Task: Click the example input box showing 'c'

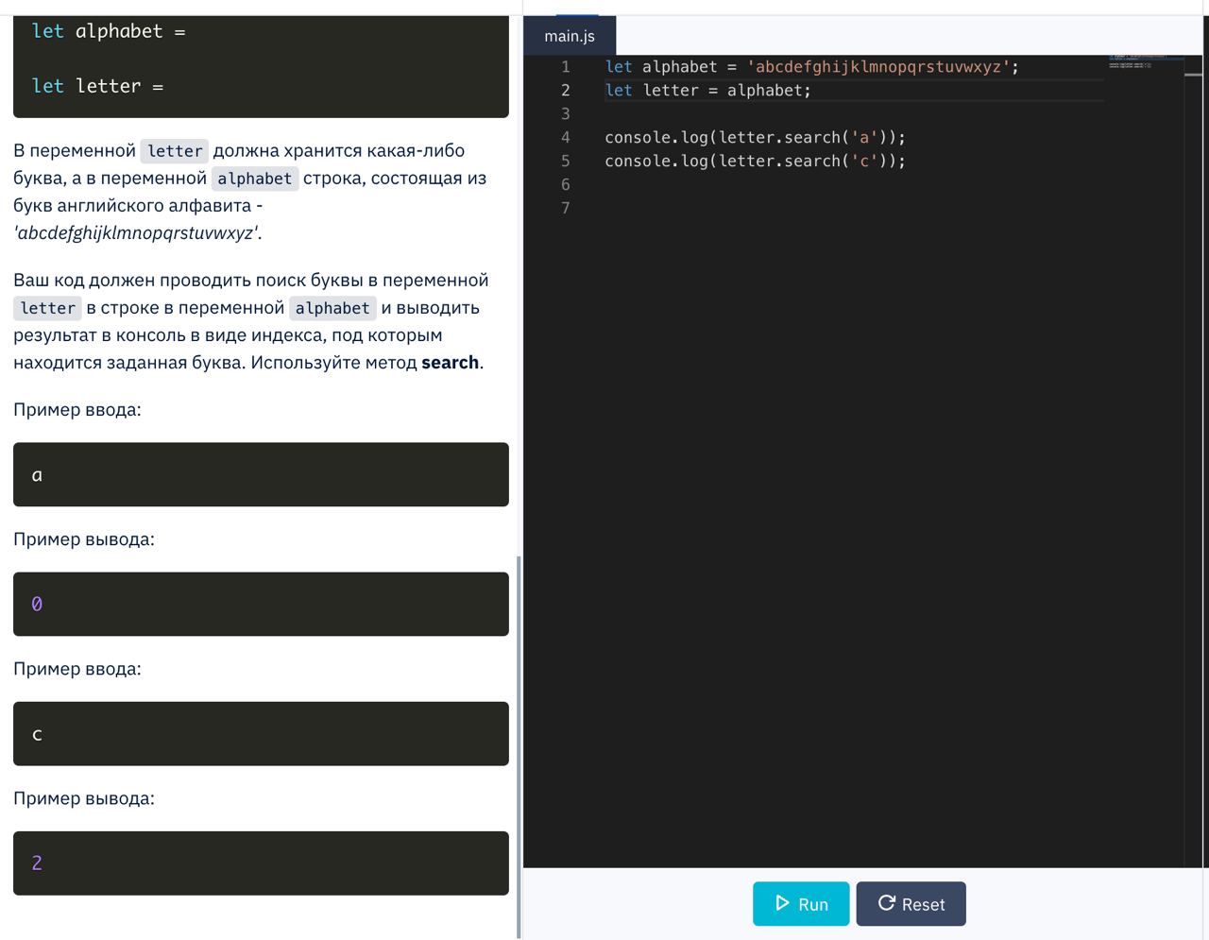Action: tap(261, 733)
